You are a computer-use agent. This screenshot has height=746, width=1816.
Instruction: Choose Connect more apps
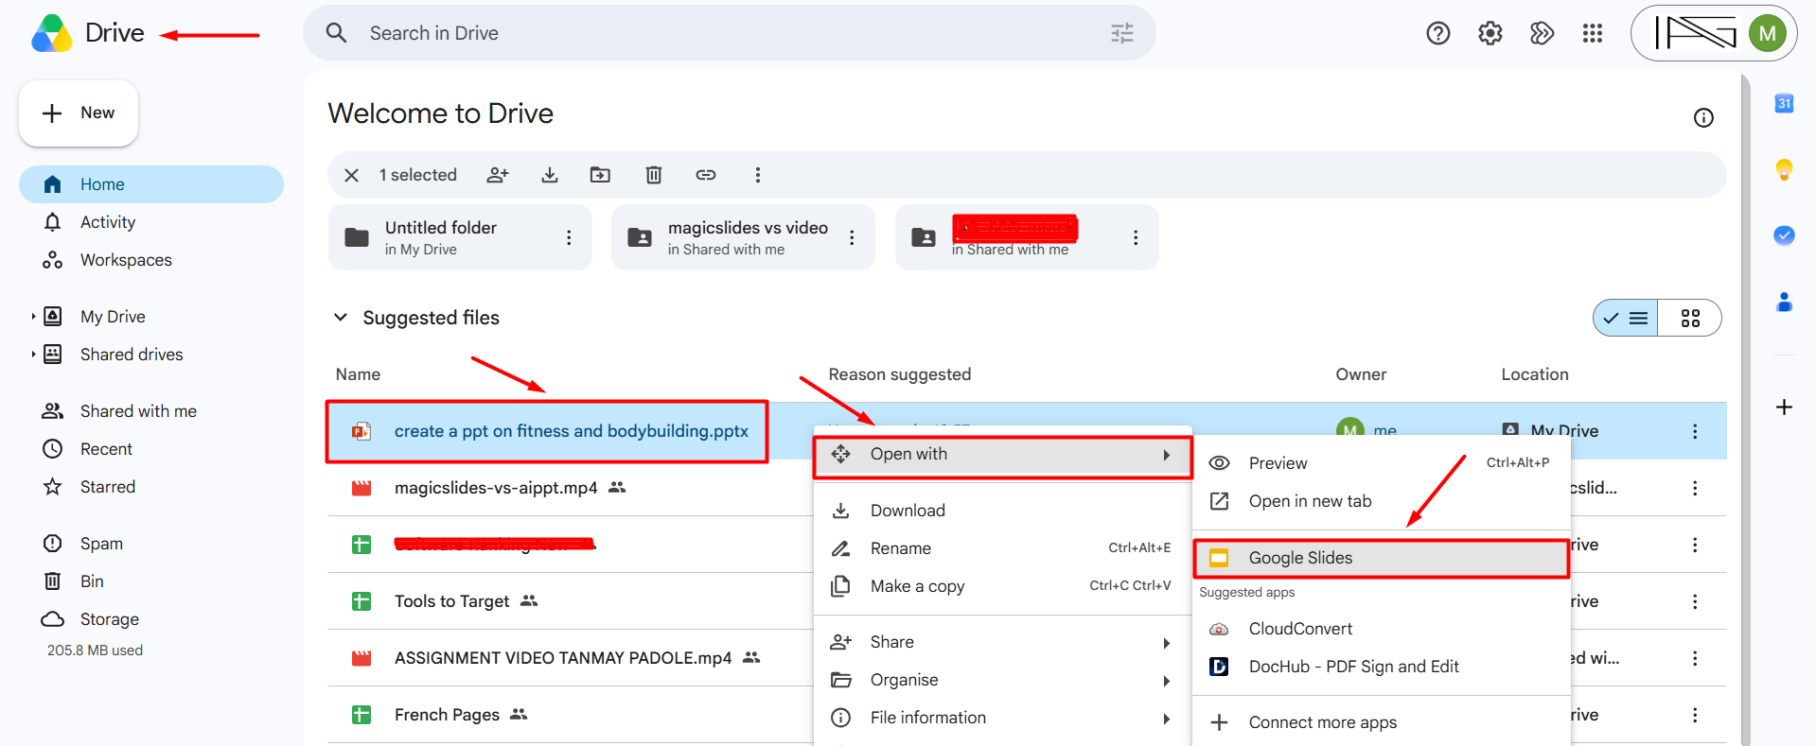[x=1382, y=722]
